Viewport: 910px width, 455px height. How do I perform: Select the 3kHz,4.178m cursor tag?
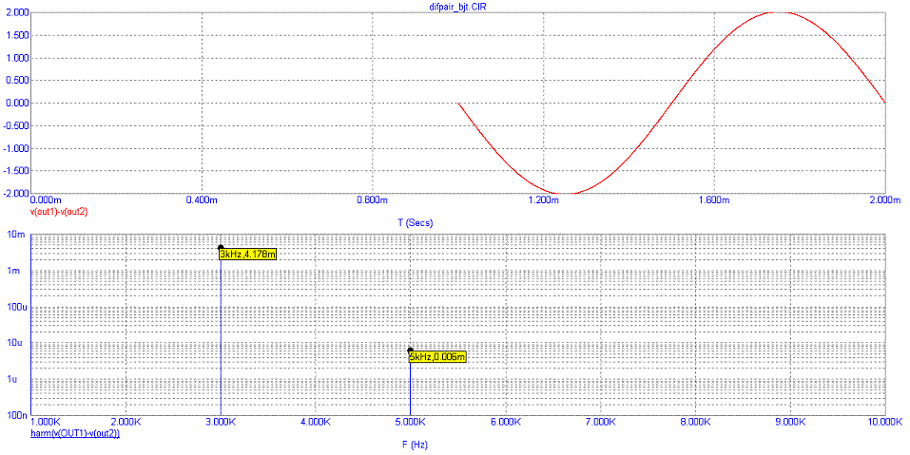247,254
